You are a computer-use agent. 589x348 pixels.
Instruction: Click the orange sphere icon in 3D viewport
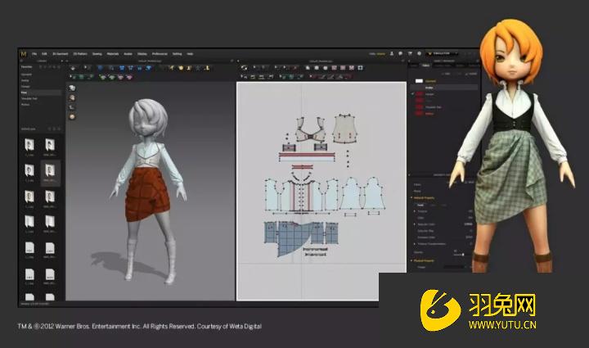coord(72,116)
